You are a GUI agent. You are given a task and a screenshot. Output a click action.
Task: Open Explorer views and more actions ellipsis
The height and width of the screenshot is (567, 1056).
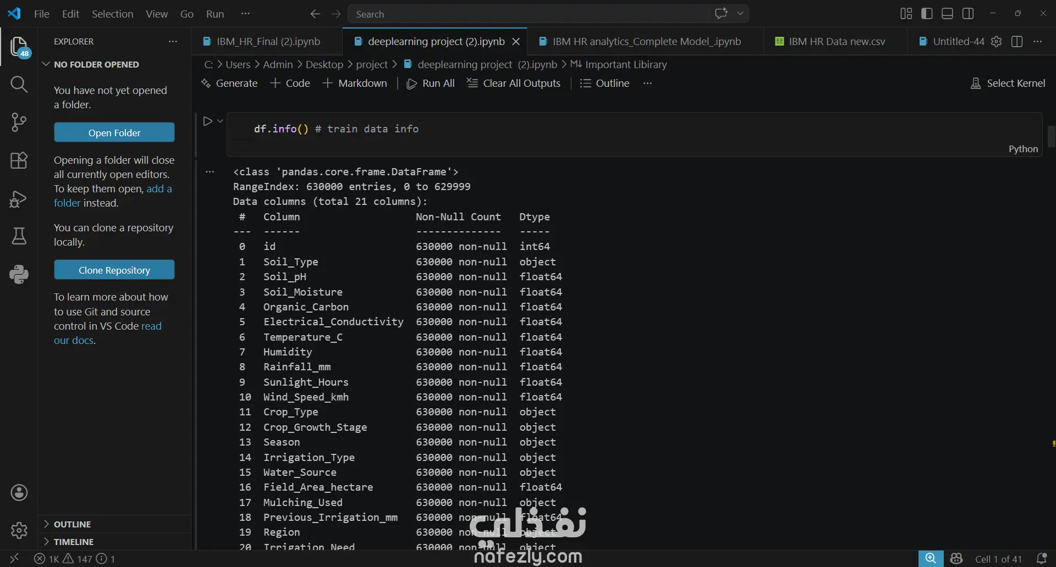point(173,41)
